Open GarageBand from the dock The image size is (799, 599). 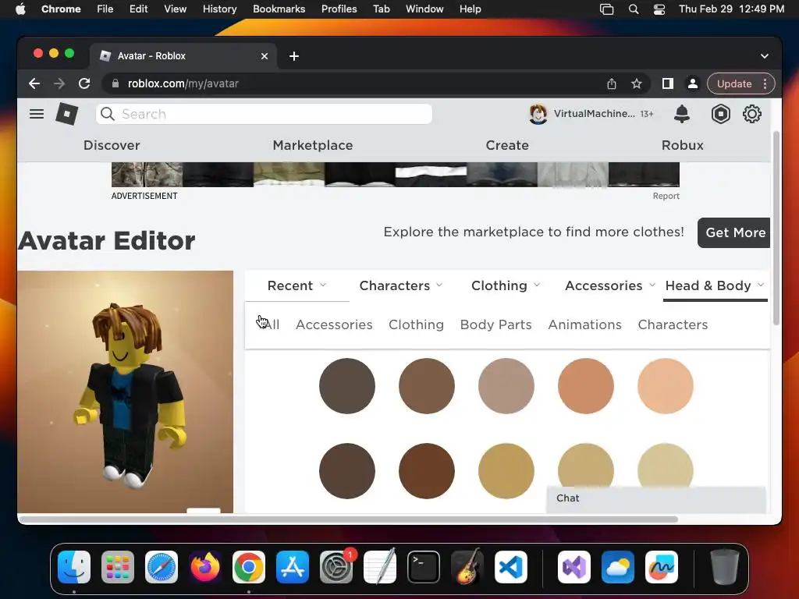(x=467, y=567)
